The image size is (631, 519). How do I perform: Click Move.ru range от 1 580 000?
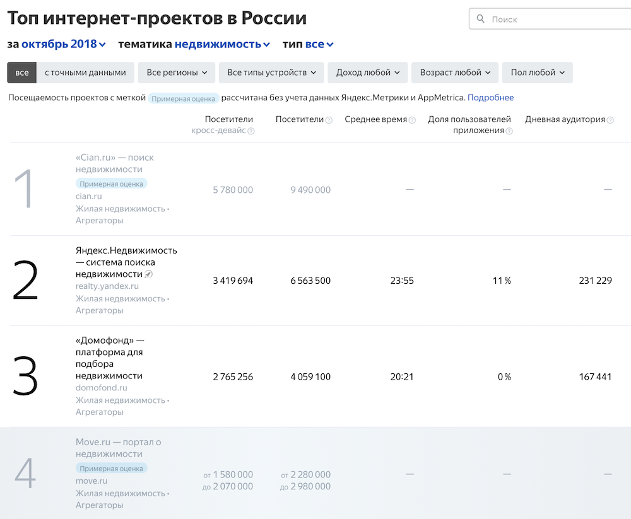(228, 475)
